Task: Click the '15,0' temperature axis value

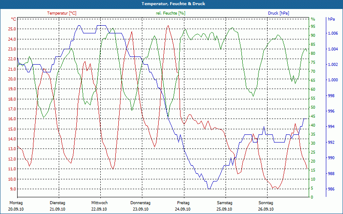Action: tap(12, 129)
